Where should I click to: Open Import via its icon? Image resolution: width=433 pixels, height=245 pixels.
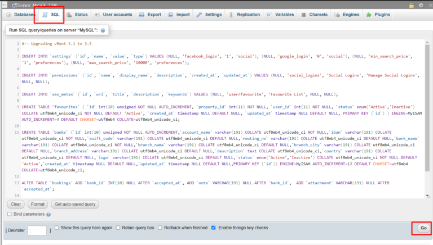pos(170,14)
